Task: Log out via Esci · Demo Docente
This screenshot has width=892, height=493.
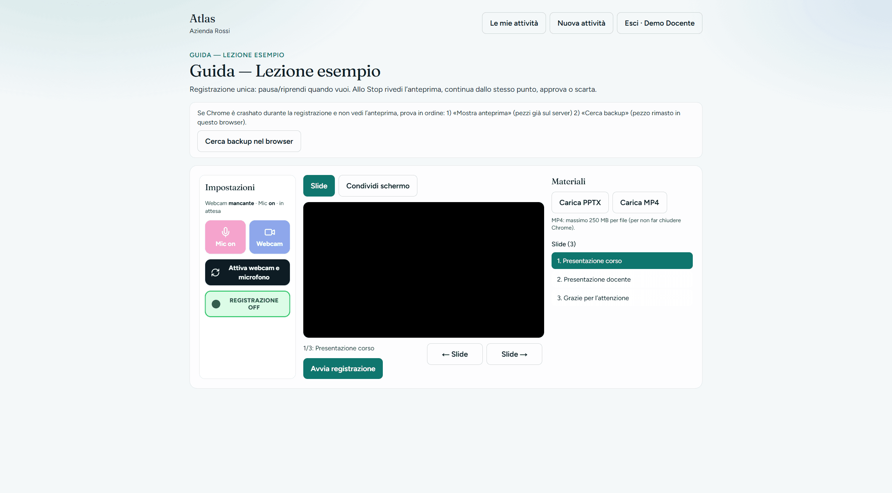Action: point(659,23)
